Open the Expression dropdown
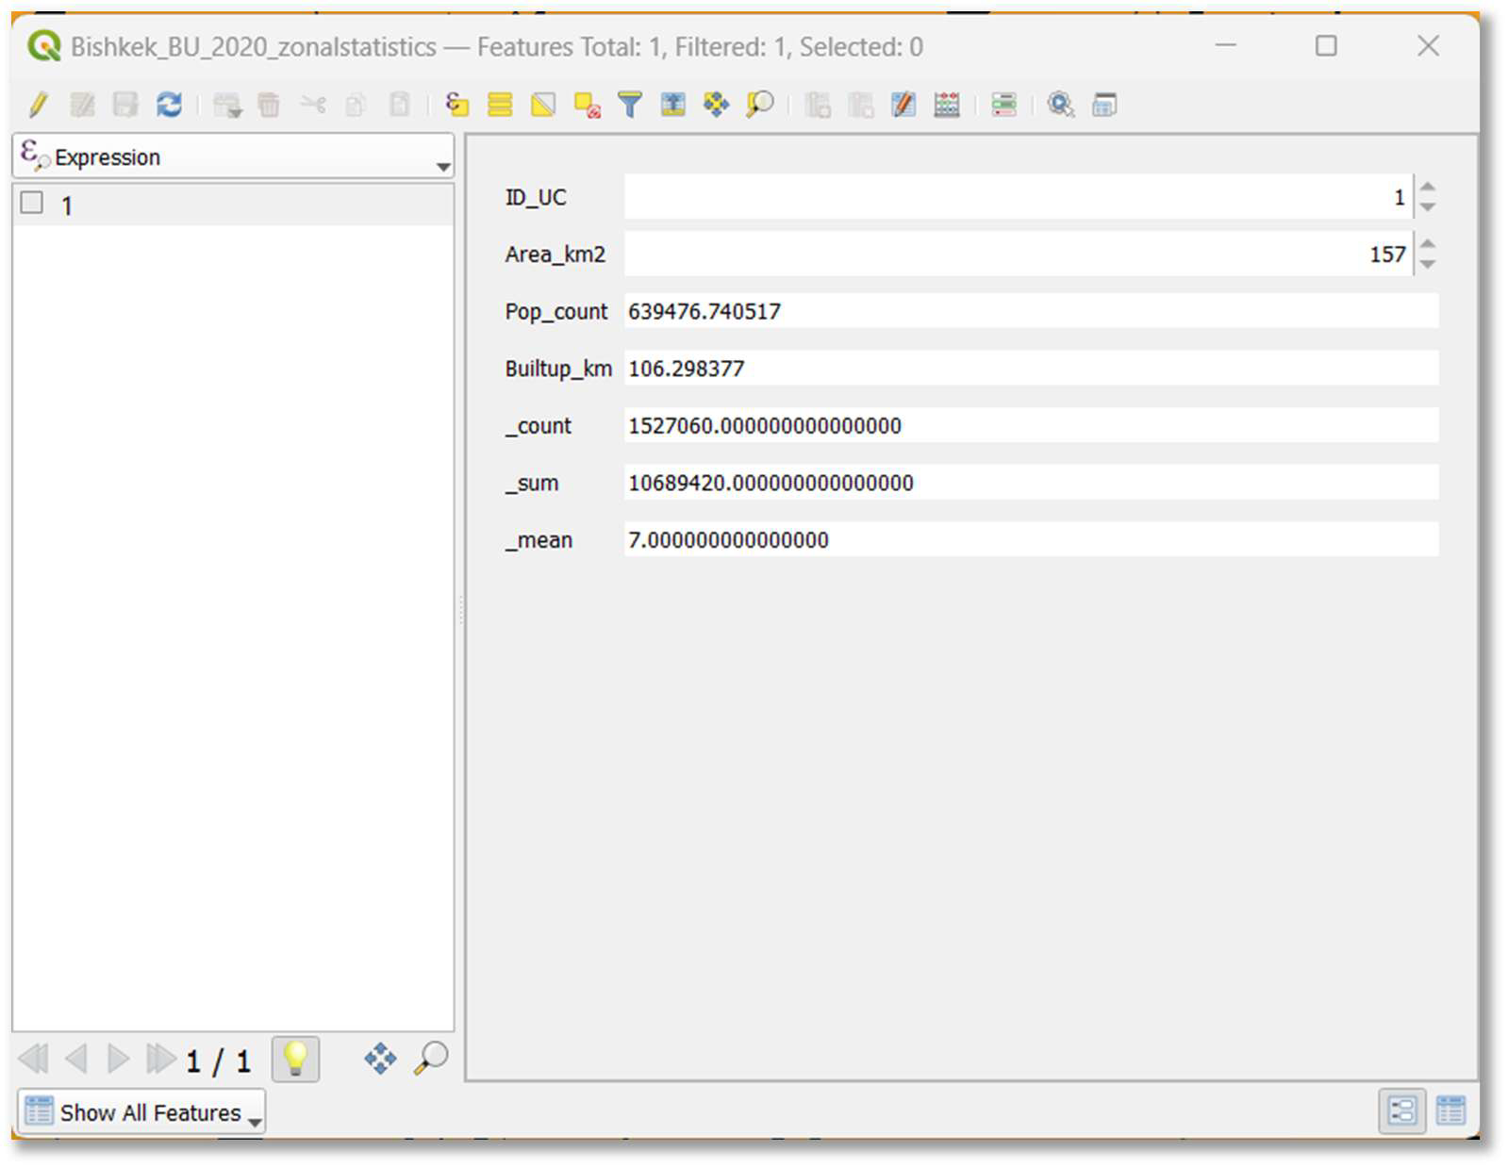Viewport: 1508px width, 1168px height. pos(233,156)
